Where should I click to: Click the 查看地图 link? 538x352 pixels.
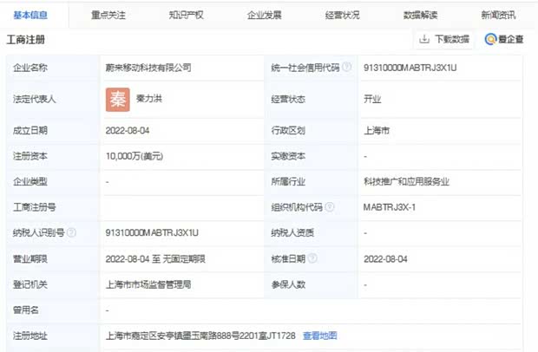(x=319, y=336)
